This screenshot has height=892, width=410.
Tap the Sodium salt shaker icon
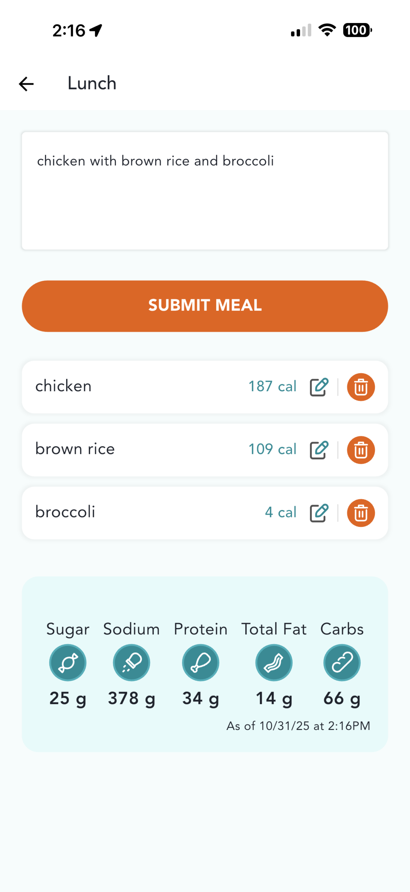tap(132, 662)
